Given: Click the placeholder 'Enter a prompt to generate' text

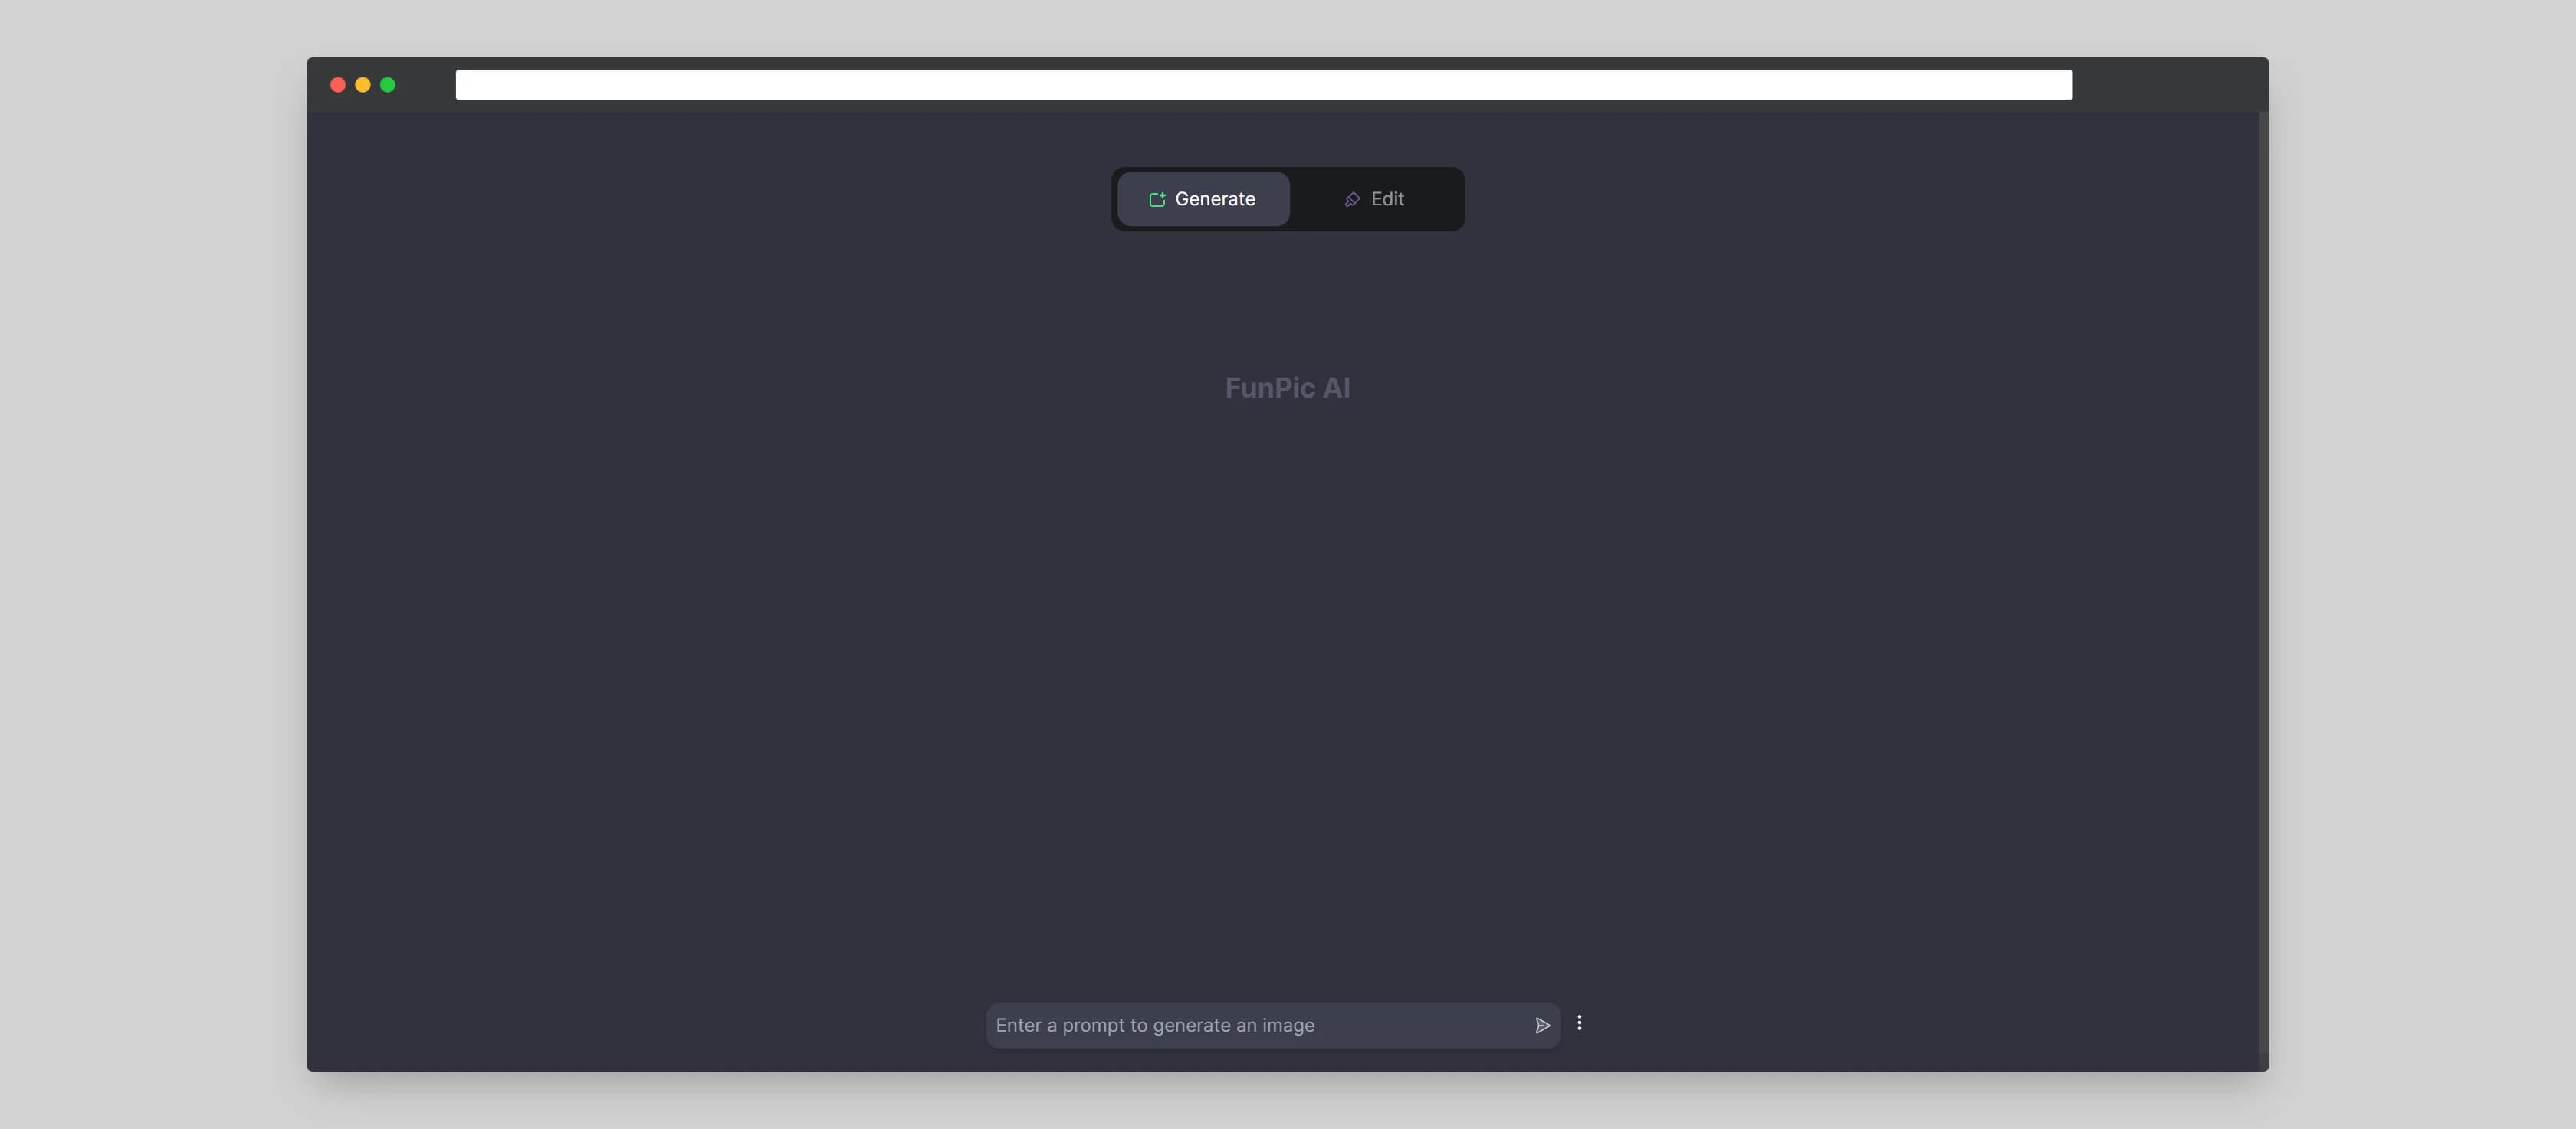Looking at the screenshot, I should pos(1113,1025).
